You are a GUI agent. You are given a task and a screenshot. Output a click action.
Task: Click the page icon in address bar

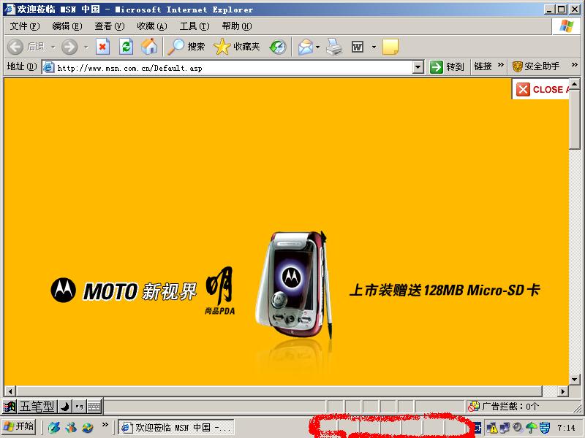click(x=48, y=67)
